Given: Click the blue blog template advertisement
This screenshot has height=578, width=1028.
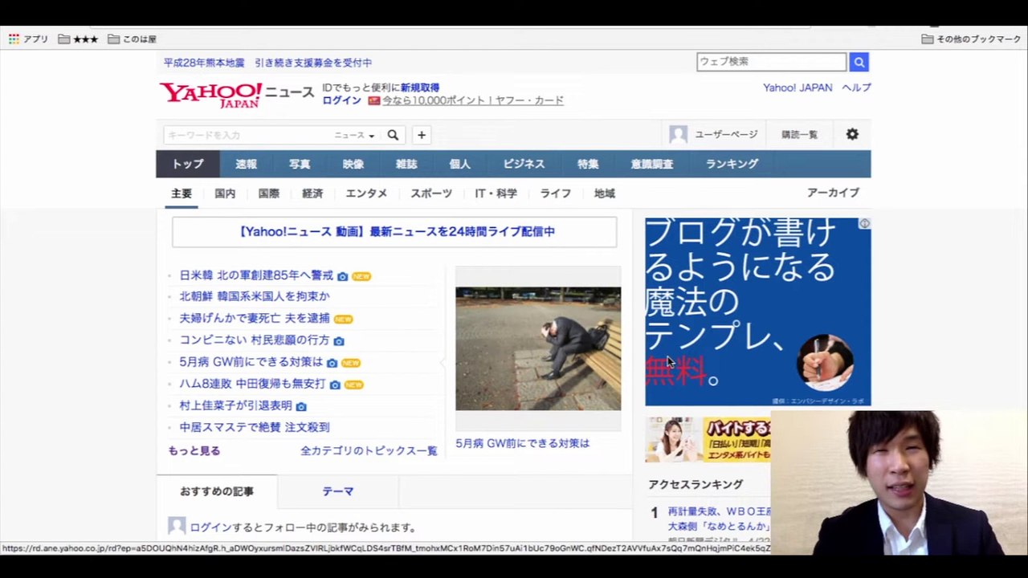Looking at the screenshot, I should click(757, 311).
